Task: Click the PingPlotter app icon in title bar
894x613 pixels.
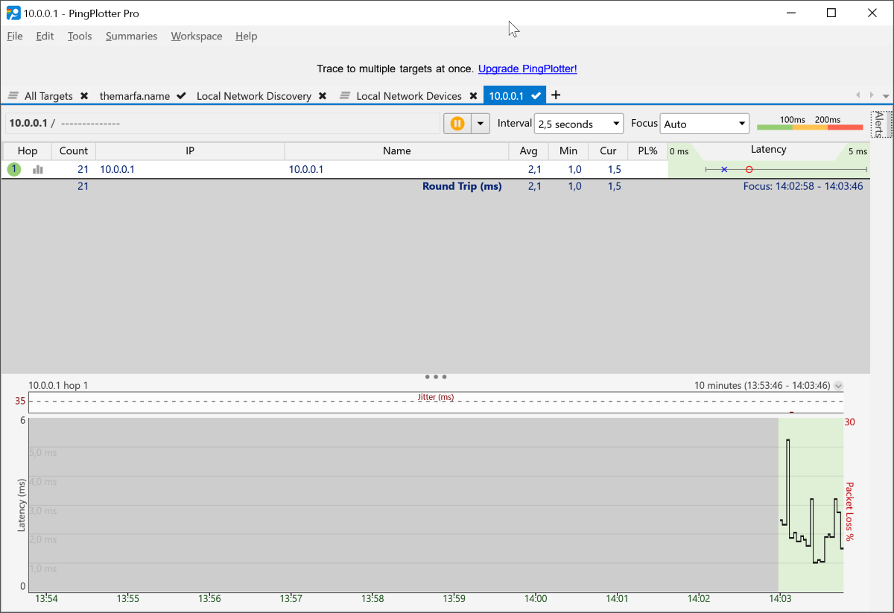Action: [13, 13]
